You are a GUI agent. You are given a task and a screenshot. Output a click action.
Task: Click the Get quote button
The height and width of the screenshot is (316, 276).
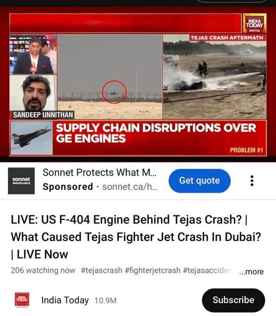(x=199, y=181)
